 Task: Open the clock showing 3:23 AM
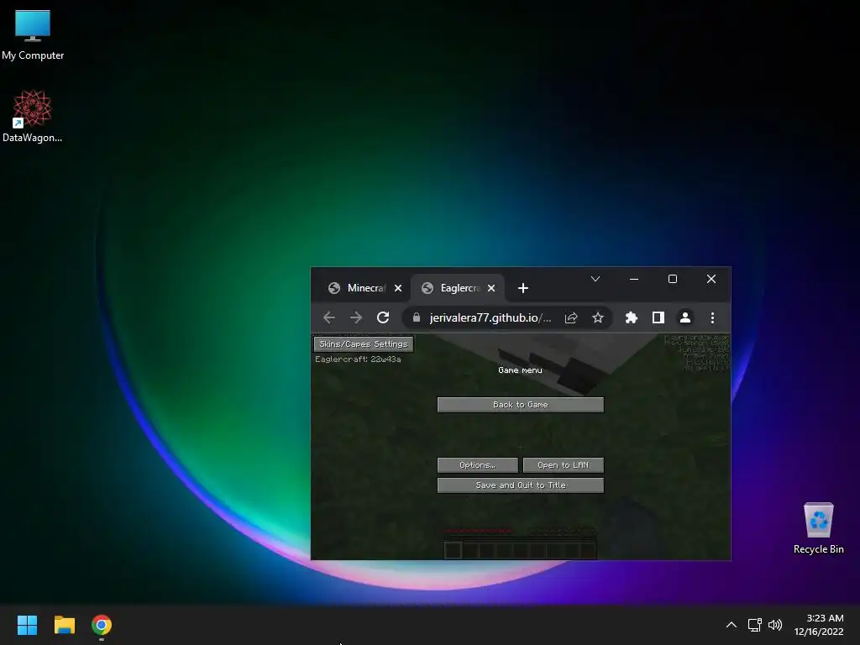pos(819,625)
